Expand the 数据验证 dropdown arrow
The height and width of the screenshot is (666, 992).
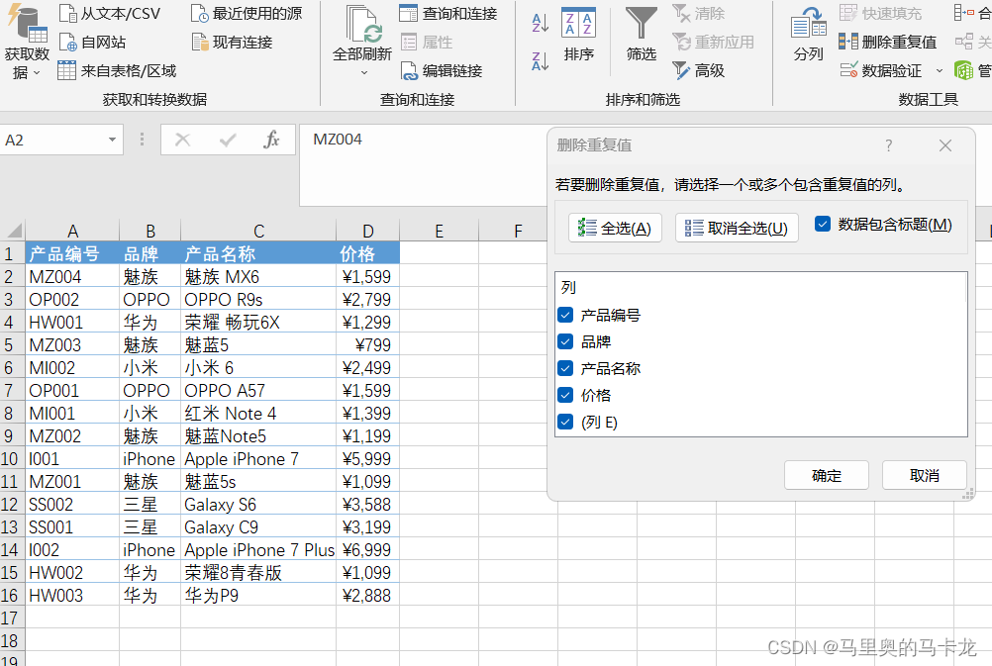coord(939,71)
